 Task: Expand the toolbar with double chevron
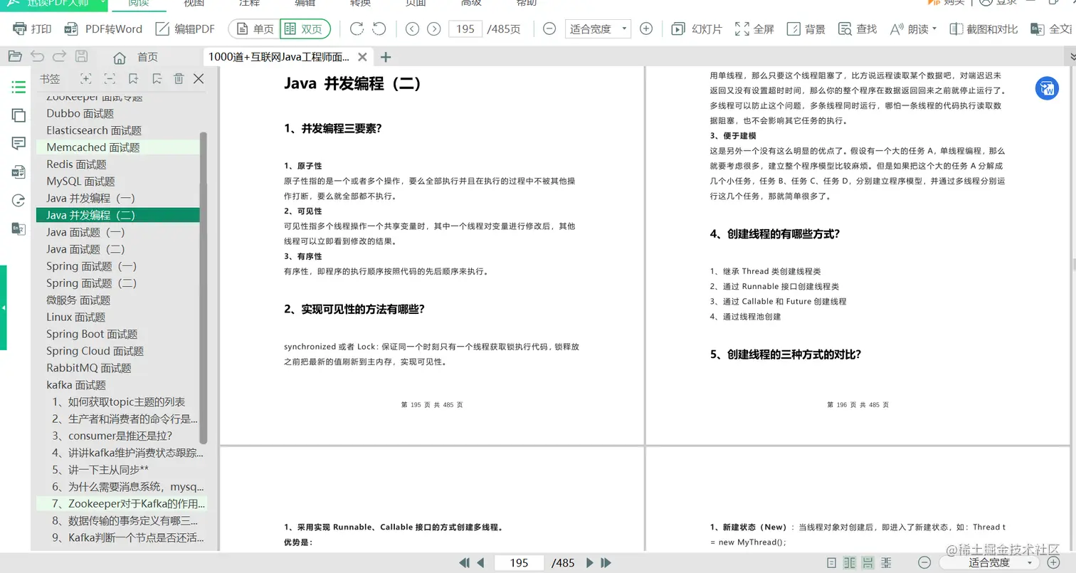(1072, 56)
